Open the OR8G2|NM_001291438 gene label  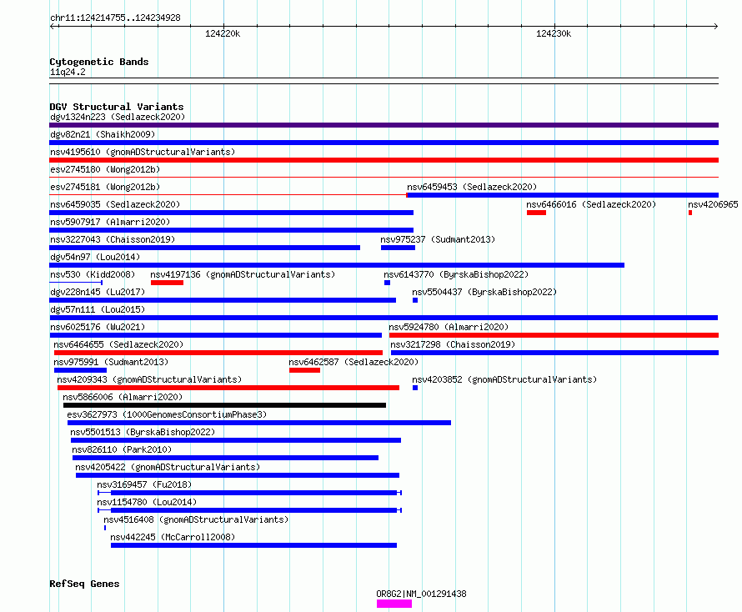[421, 594]
